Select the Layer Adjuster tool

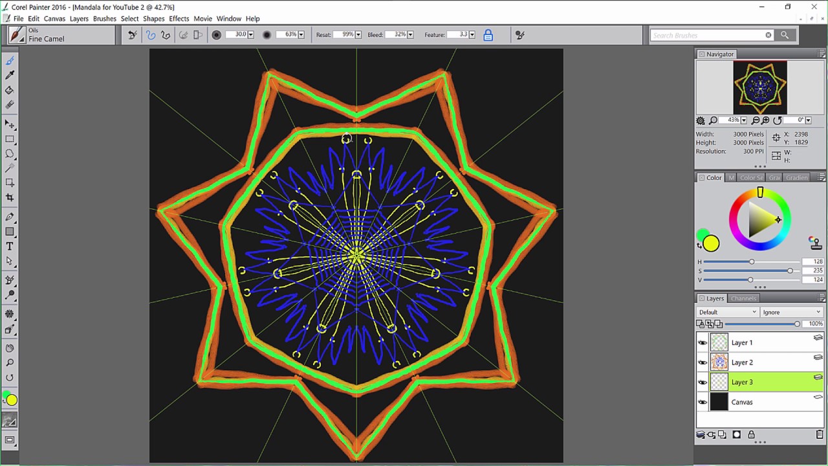coord(10,124)
